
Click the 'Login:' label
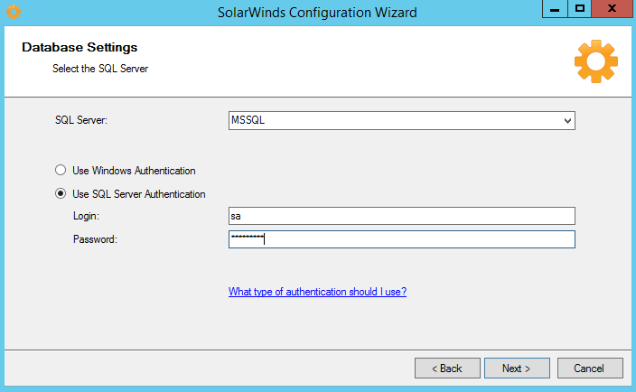[x=86, y=216]
